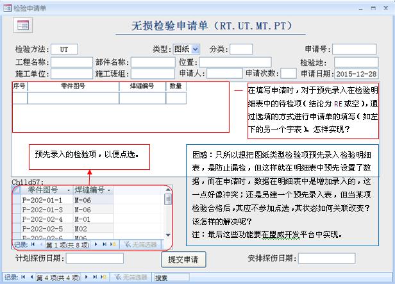The height and width of the screenshot is (284, 395).
Task: Go to first record in main navigation bar
Action: coord(24,278)
